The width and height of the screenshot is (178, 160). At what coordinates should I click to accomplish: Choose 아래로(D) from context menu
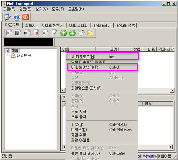point(102,130)
